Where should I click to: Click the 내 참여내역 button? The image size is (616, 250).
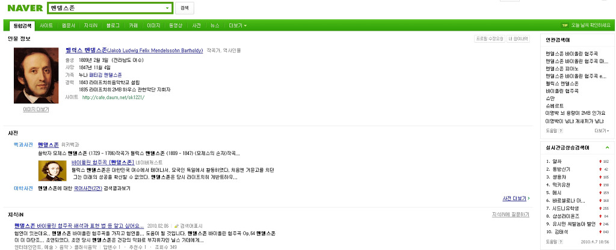pos(518,39)
